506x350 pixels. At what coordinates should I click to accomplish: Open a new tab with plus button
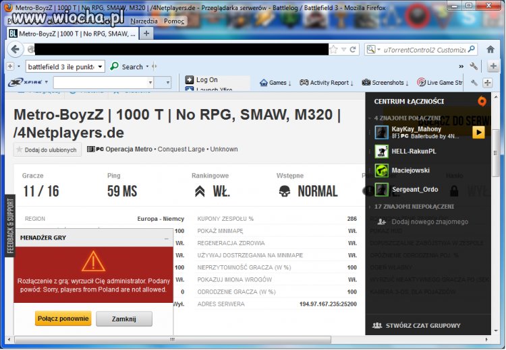click(146, 33)
